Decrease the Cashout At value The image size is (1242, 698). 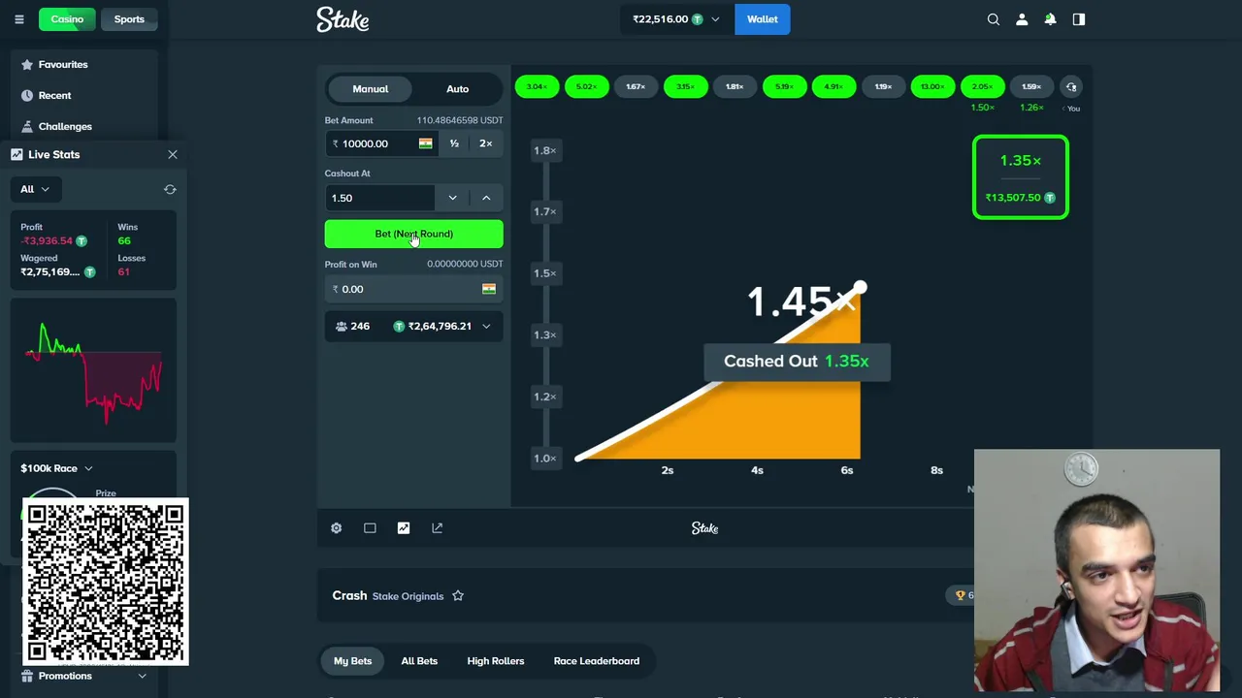(x=452, y=198)
